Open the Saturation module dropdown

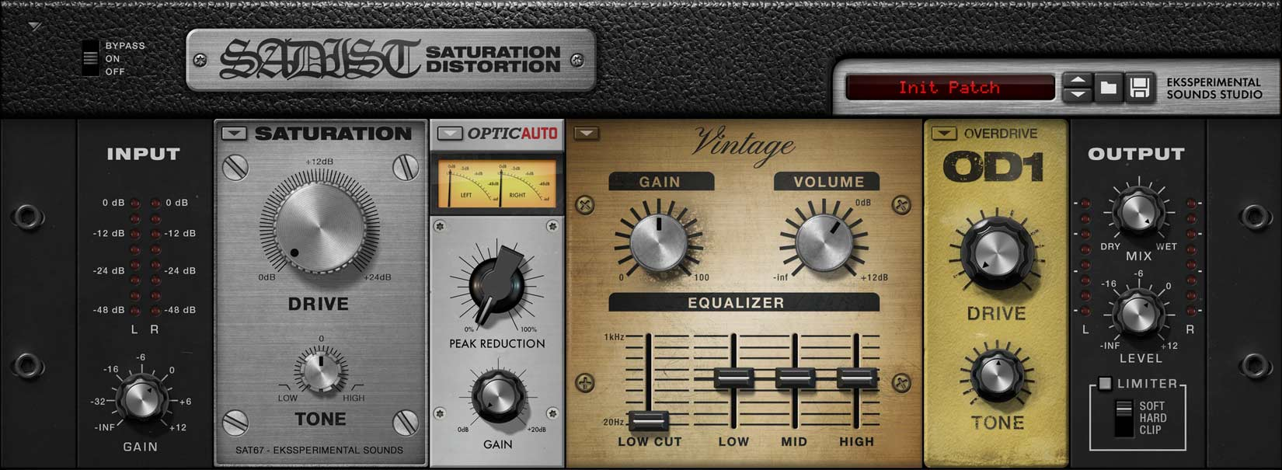(x=234, y=134)
